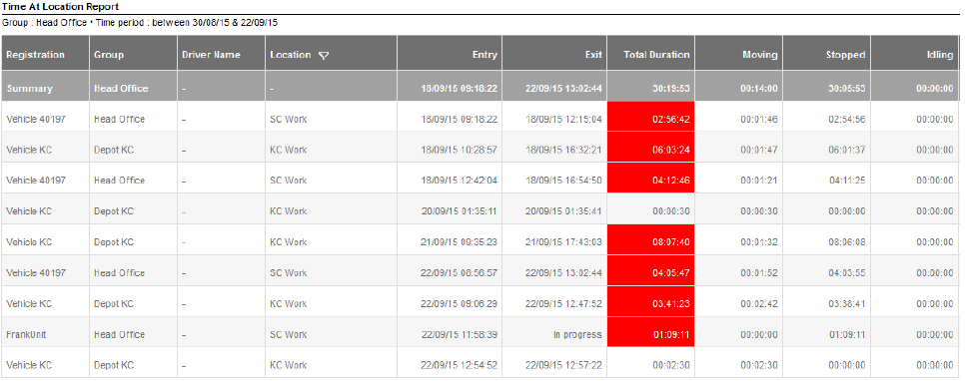Click the Moving column header
The width and height of the screenshot is (965, 381).
point(759,55)
